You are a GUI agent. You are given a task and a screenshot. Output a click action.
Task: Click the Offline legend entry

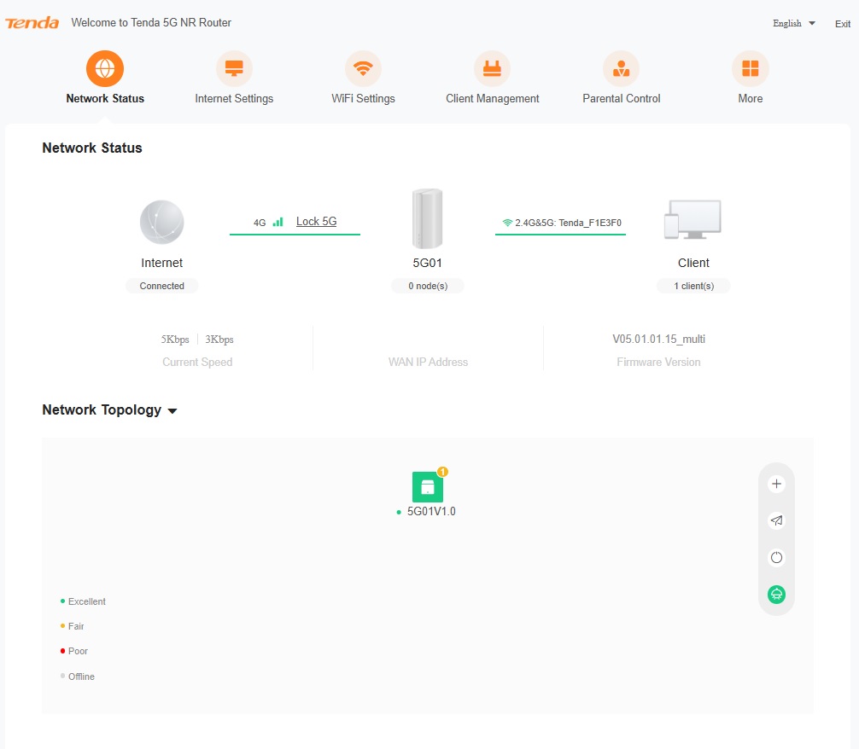point(77,676)
